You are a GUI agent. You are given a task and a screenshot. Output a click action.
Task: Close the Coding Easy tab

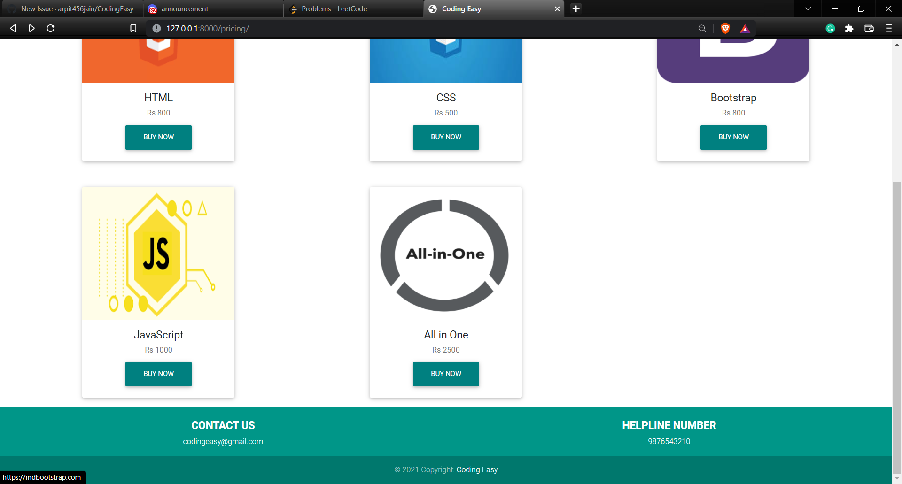(x=557, y=8)
